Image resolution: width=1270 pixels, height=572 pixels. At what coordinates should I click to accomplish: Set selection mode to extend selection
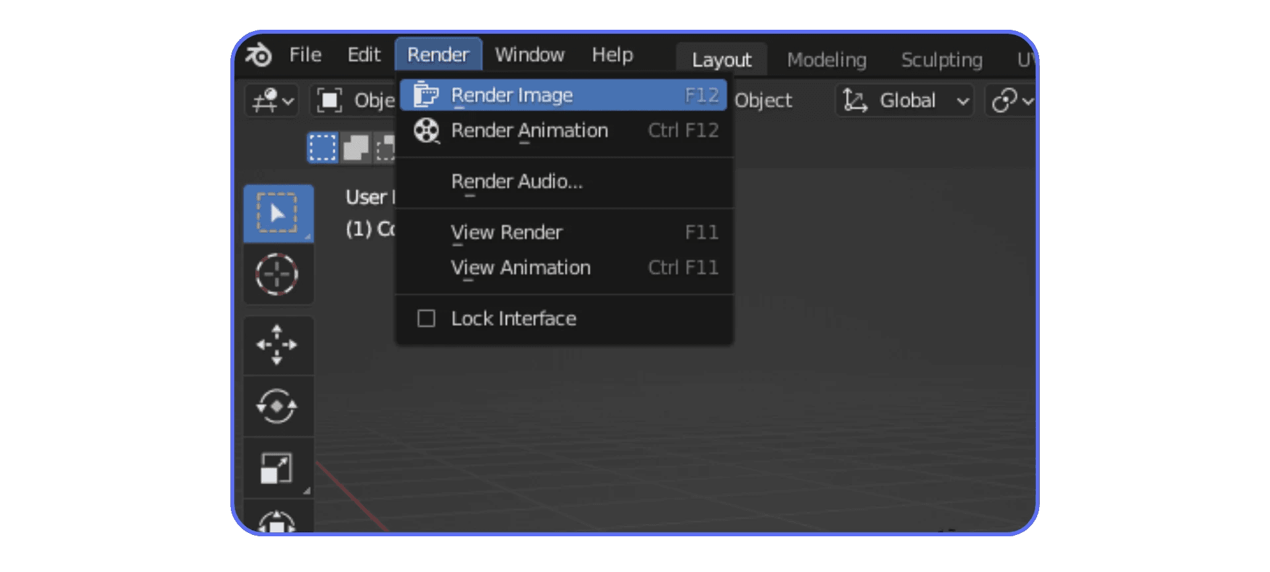point(356,147)
